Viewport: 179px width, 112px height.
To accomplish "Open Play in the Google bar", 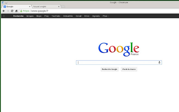I will click(46, 16).
